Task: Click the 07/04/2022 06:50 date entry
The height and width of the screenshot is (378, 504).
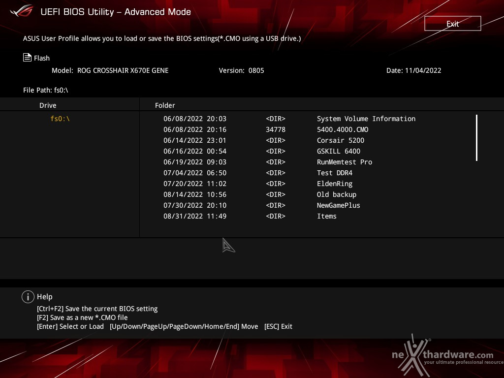Action: [x=195, y=173]
